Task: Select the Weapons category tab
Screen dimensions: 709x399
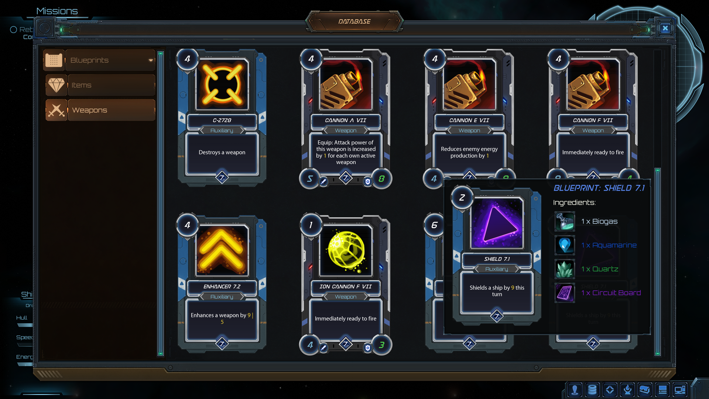Action: tap(100, 110)
